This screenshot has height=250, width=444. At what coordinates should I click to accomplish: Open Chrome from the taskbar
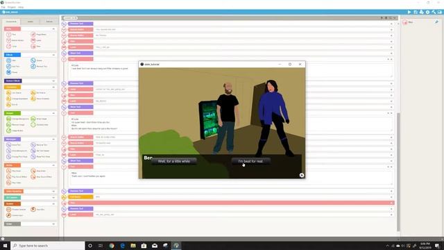112,245
